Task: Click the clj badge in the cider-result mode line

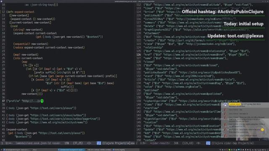Action: pyautogui.click(x=208, y=143)
